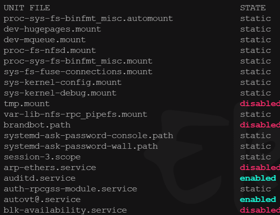Click dev-mqueue.mount entry
280x215 pixels.
tap(45, 40)
